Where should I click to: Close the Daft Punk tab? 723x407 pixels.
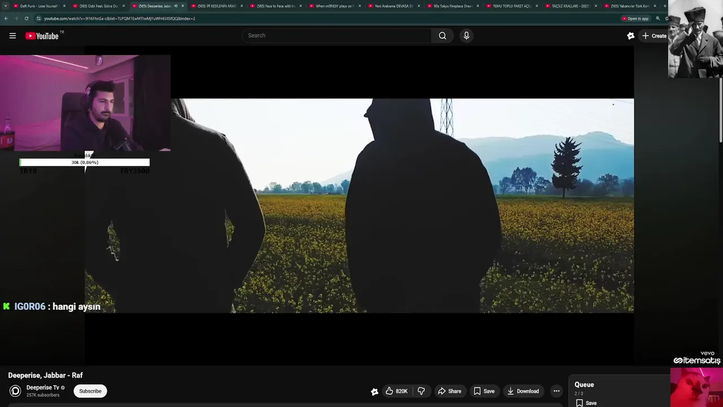[64, 6]
